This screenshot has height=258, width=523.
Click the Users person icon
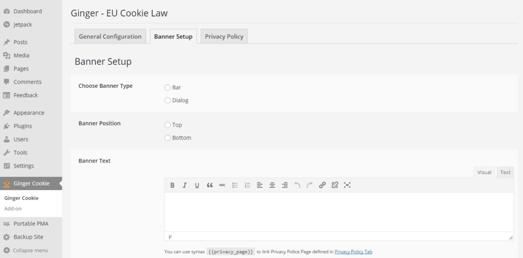pyautogui.click(x=6, y=139)
